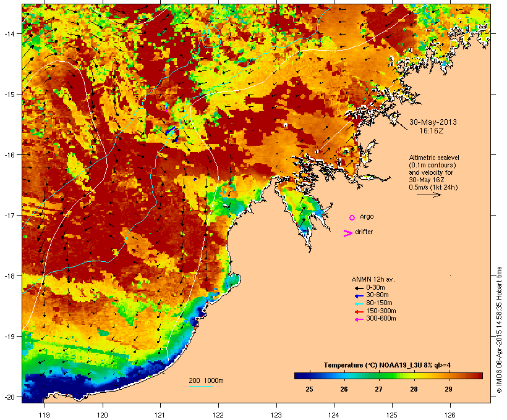507x420 pixels.
Task: Click the blue 30-80m arrow legend icon
Action: click(x=359, y=296)
